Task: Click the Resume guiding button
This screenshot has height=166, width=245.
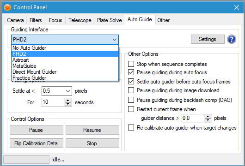Action: tap(92, 130)
